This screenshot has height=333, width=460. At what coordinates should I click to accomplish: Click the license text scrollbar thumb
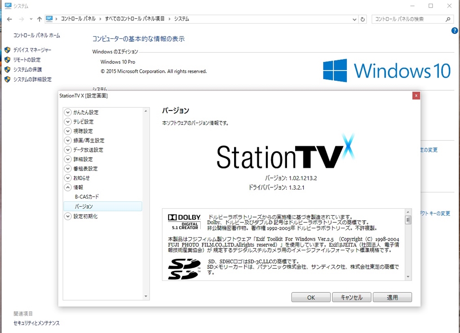pyautogui.click(x=408, y=220)
